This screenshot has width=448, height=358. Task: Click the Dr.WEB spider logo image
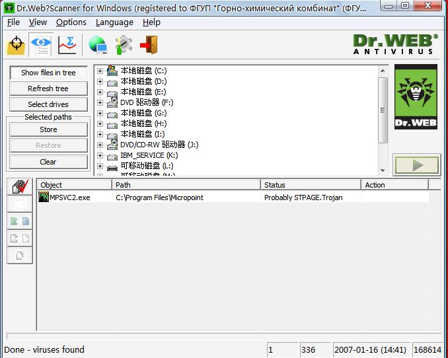click(416, 96)
